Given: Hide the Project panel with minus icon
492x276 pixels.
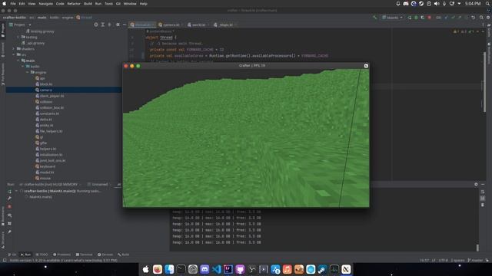Looking at the screenshot, I should 125,25.
